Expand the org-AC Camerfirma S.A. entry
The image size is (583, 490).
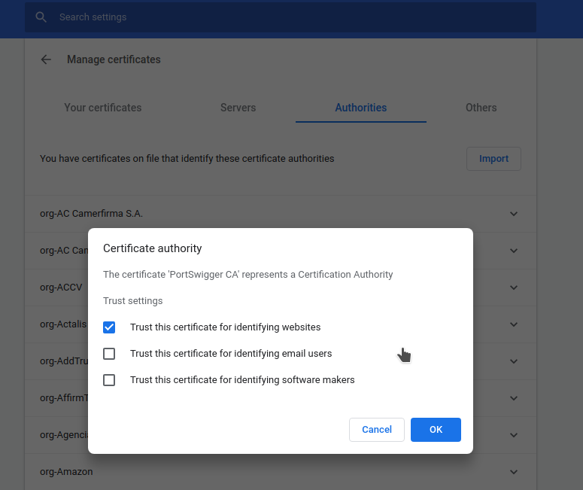[514, 214]
